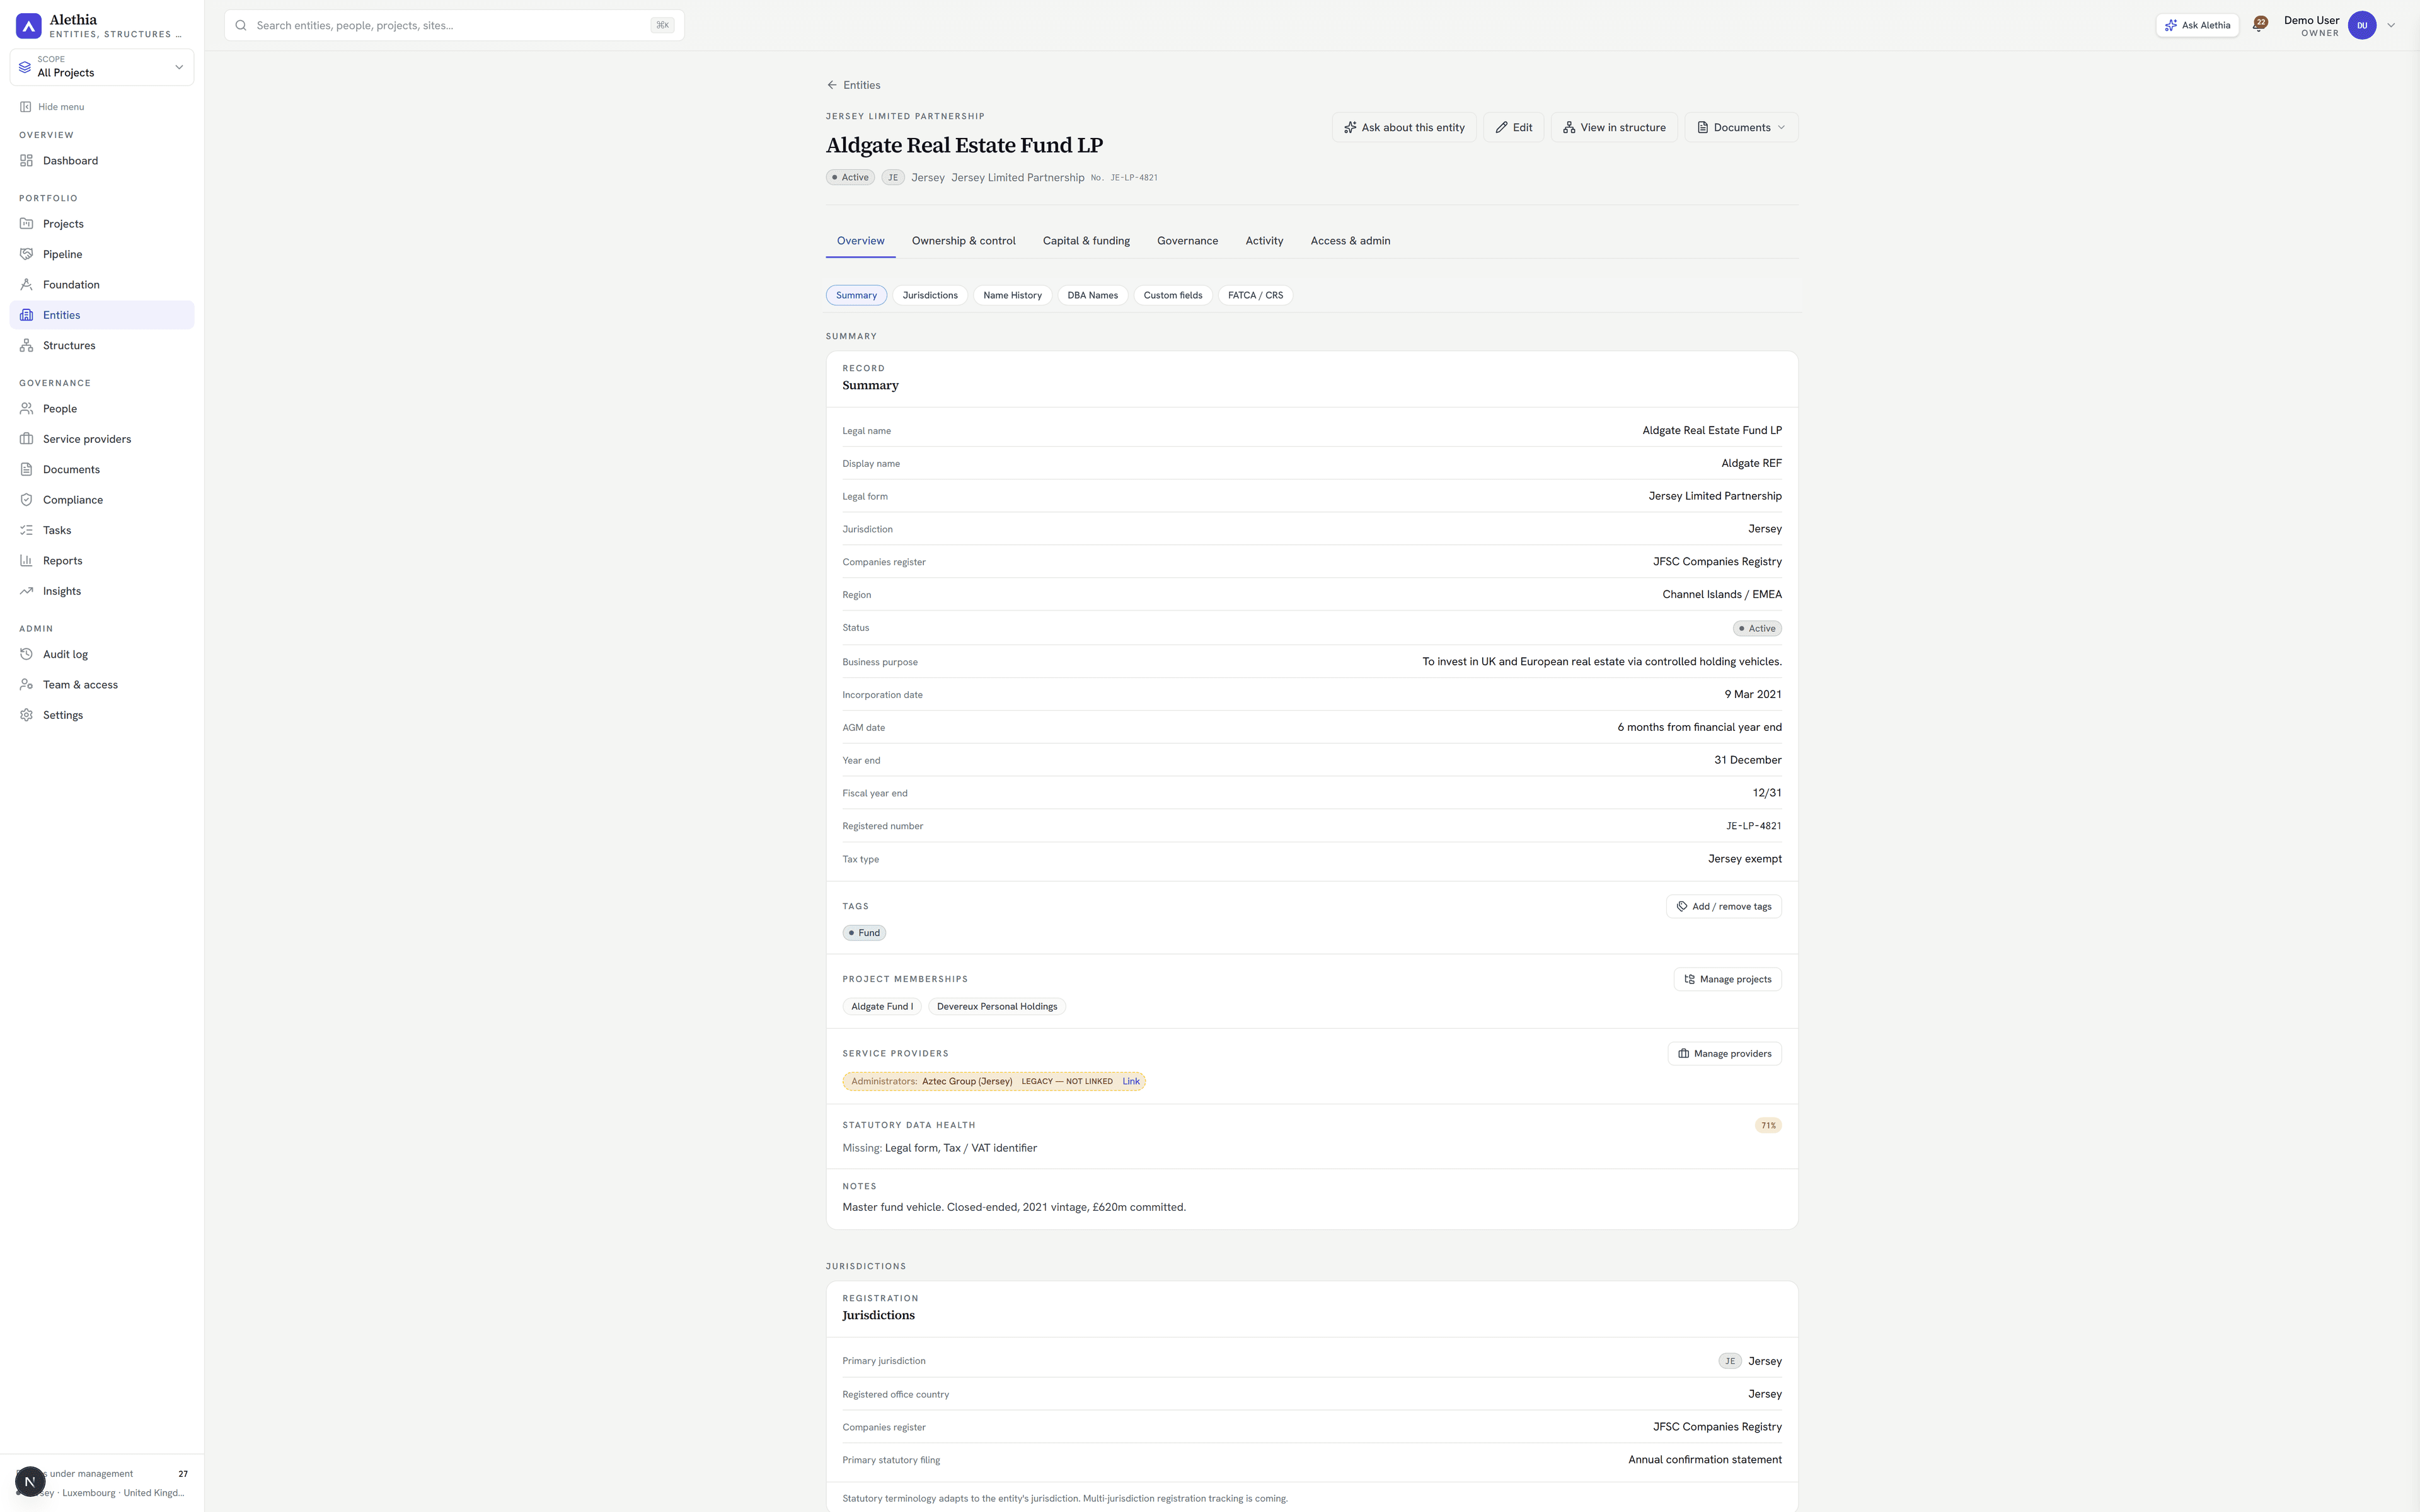Click the Edit entity button
The height and width of the screenshot is (1512, 2420).
[1514, 127]
